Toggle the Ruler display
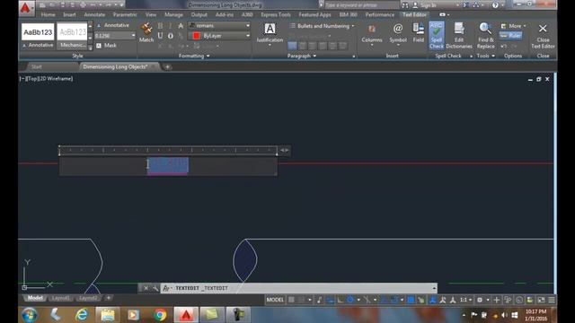575x323 pixels. [511, 36]
